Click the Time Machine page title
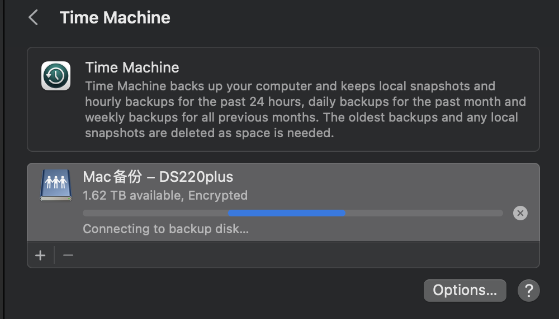Viewport: 559px width, 319px height. (x=115, y=18)
